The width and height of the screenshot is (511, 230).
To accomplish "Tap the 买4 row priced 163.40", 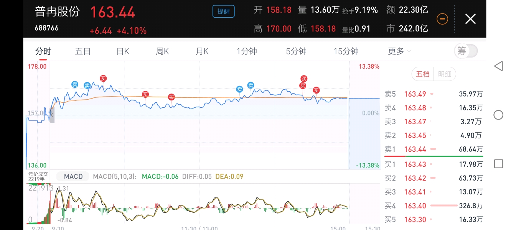I will pyautogui.click(x=434, y=205).
